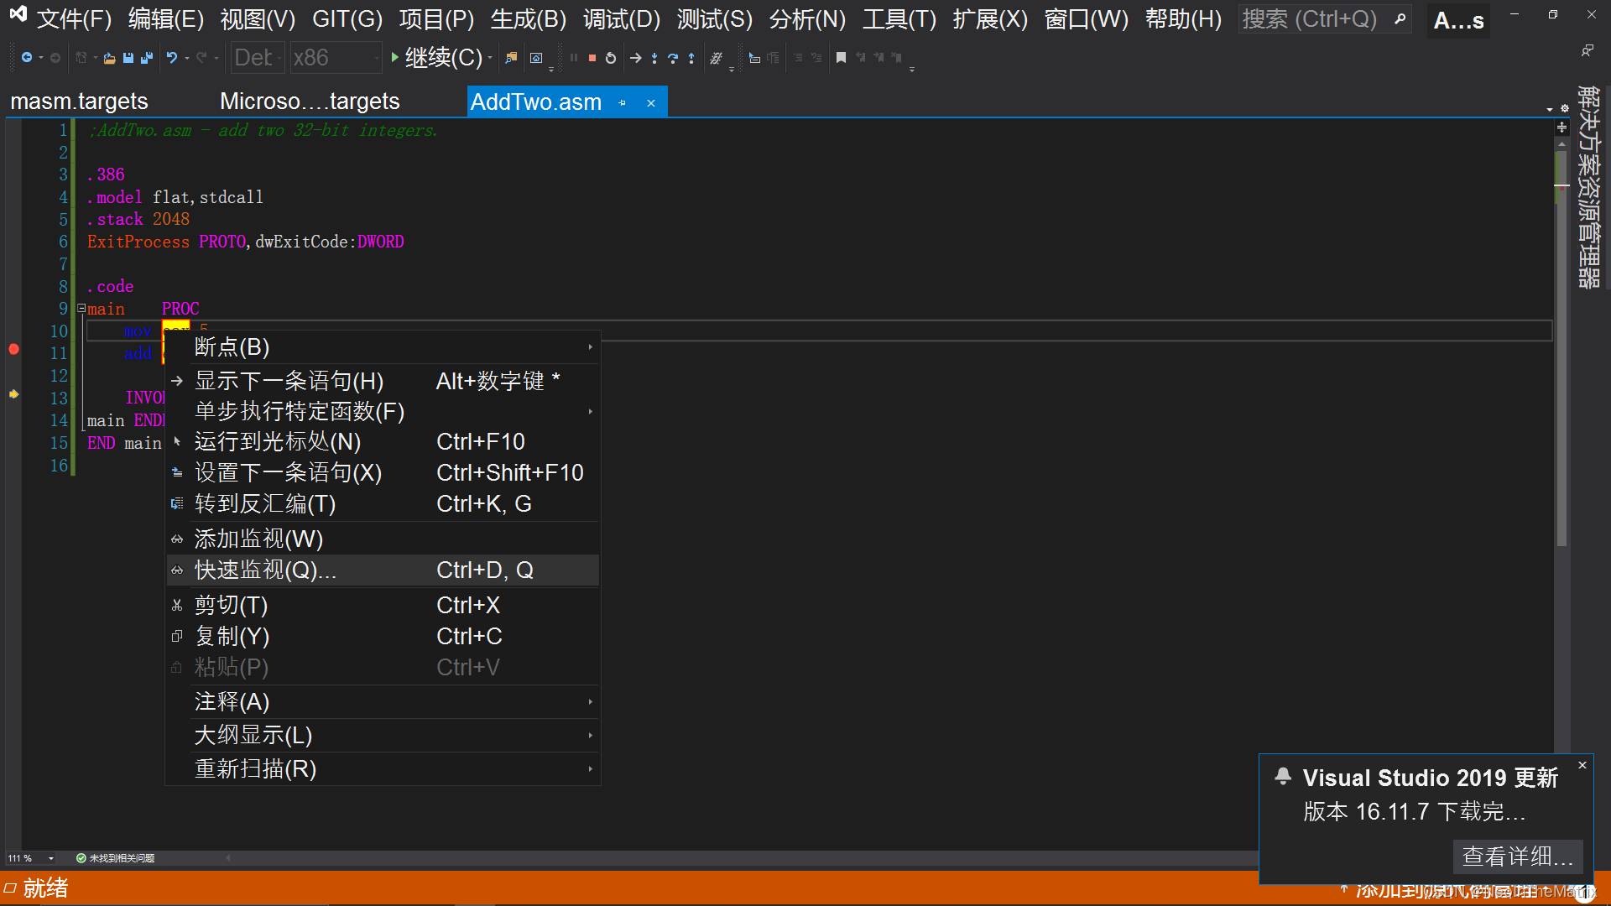Expand the Comment (注释) submenu
1611x906 pixels.
click(x=383, y=702)
